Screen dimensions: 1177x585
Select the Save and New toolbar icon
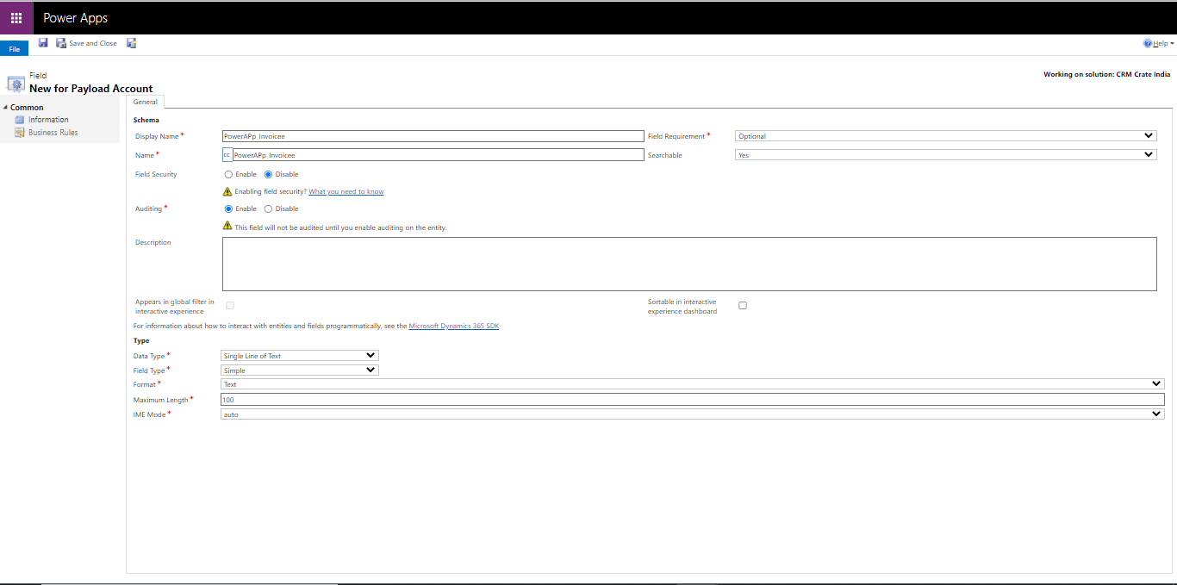pyautogui.click(x=131, y=42)
